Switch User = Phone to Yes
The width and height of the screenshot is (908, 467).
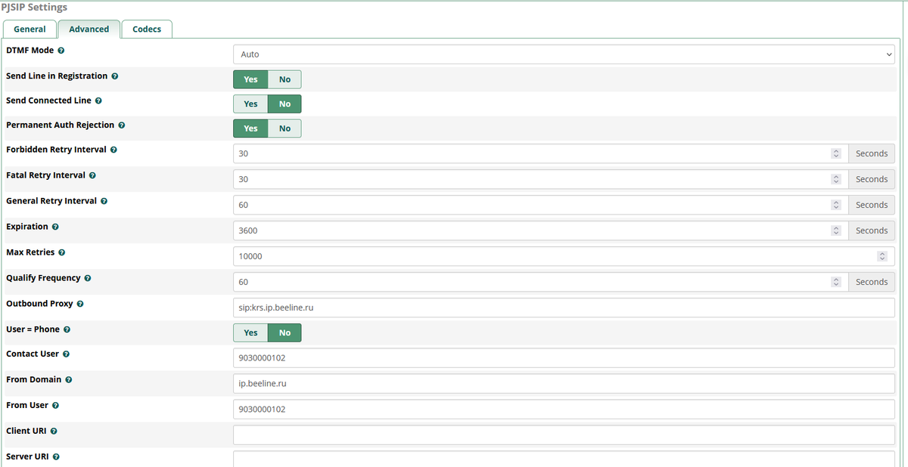[250, 332]
